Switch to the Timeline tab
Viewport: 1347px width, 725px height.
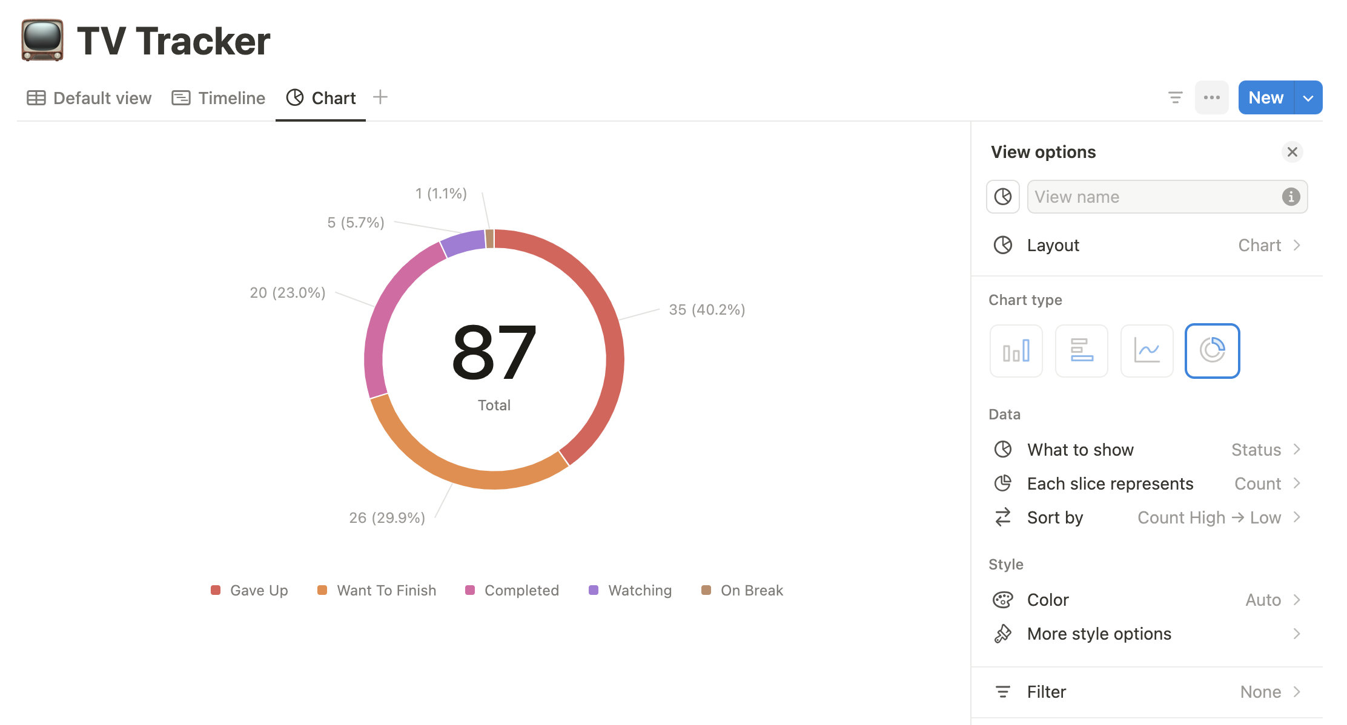(219, 97)
